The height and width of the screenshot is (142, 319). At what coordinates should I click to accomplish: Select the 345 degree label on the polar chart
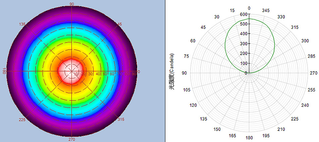point(266,11)
